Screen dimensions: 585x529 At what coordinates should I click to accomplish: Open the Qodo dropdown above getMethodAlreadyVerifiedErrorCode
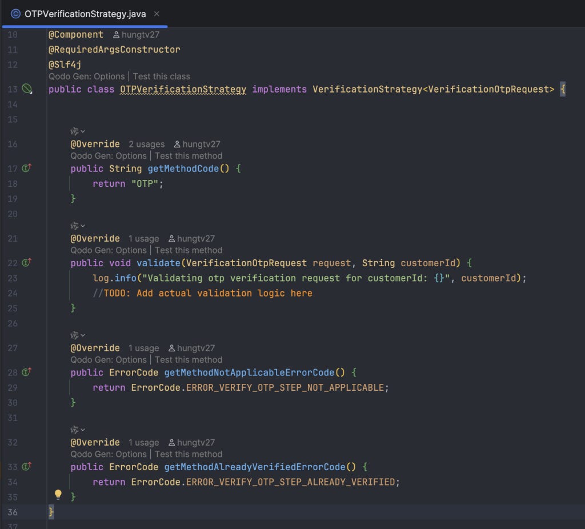(x=78, y=430)
